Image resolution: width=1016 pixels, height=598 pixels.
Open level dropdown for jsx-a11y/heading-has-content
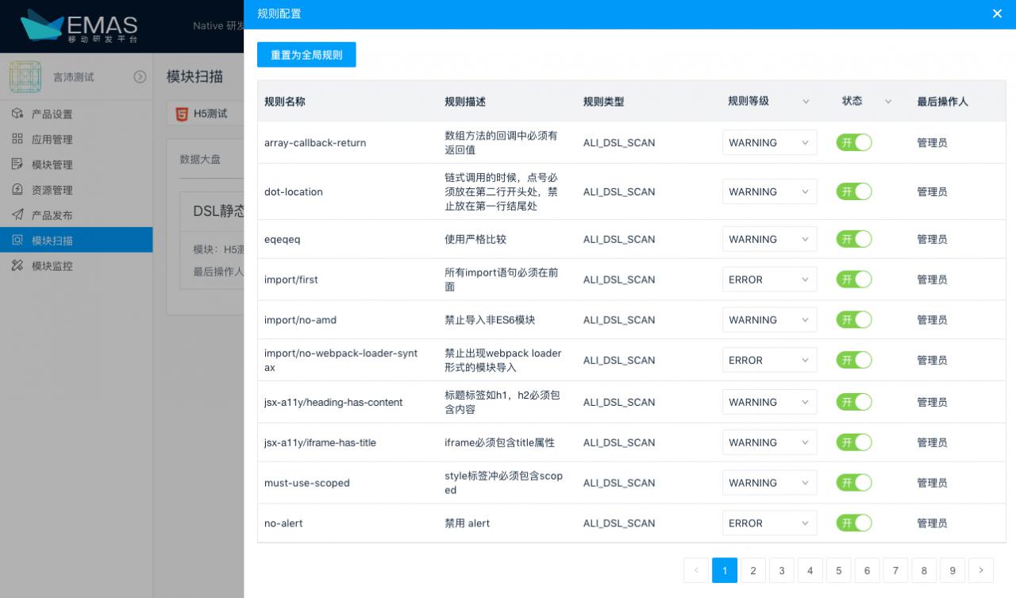pyautogui.click(x=769, y=402)
